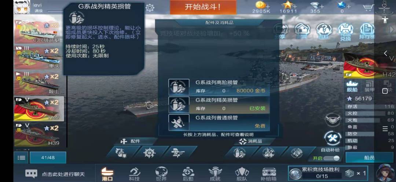This screenshot has height=182, width=396.
Task: Select G系战列高阶损管 consumable for 80000 coins
Action: click(219, 87)
